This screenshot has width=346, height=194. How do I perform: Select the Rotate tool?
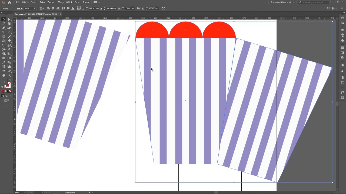coord(4,45)
